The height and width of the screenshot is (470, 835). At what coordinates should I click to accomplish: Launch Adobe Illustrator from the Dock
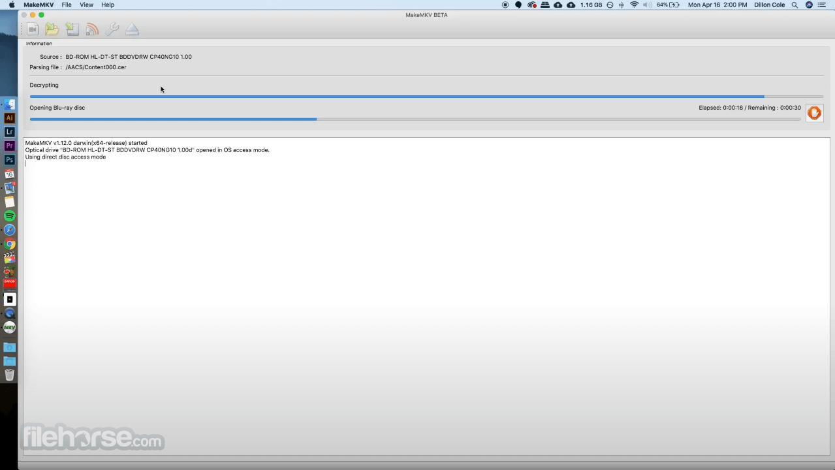pos(10,118)
